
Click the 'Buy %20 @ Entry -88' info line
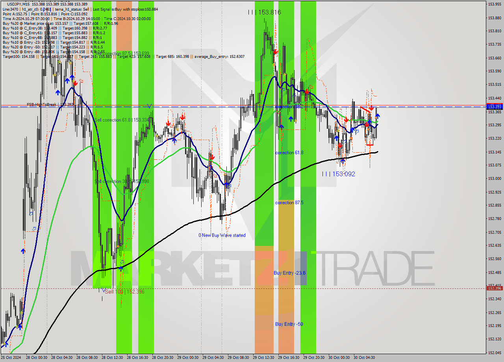click(x=54, y=52)
